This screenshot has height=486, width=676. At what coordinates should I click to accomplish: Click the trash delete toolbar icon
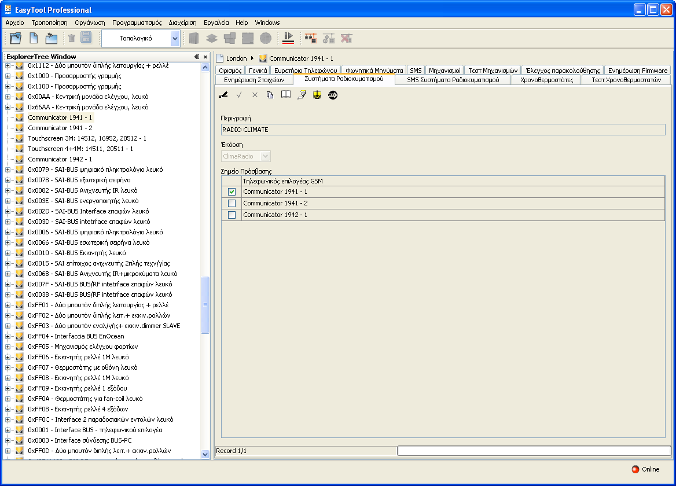click(72, 38)
